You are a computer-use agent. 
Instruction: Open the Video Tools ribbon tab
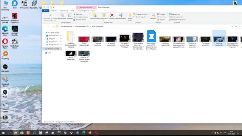point(86,11)
